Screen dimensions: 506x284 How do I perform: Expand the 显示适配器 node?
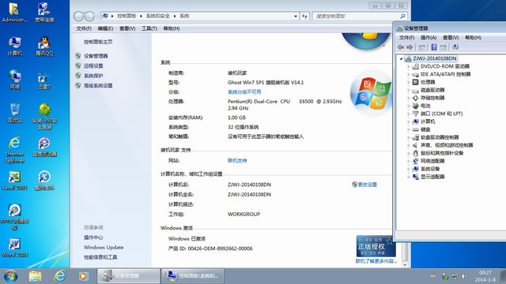(x=408, y=177)
